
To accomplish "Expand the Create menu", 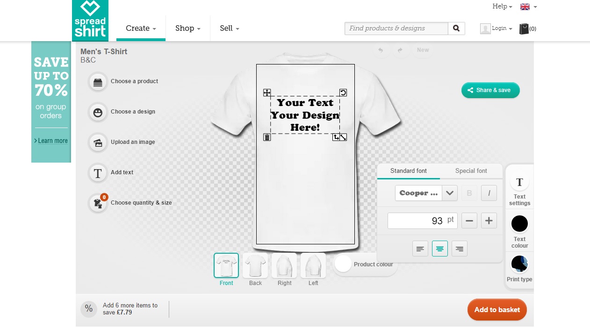I will point(141,29).
